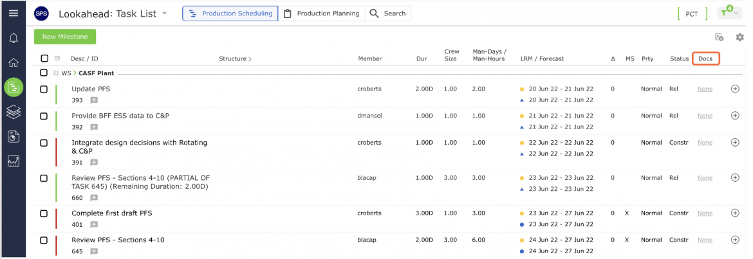Screen dimensions: 753x259
Task: Check the Integrate design decisions checkbox
Action: click(44, 143)
